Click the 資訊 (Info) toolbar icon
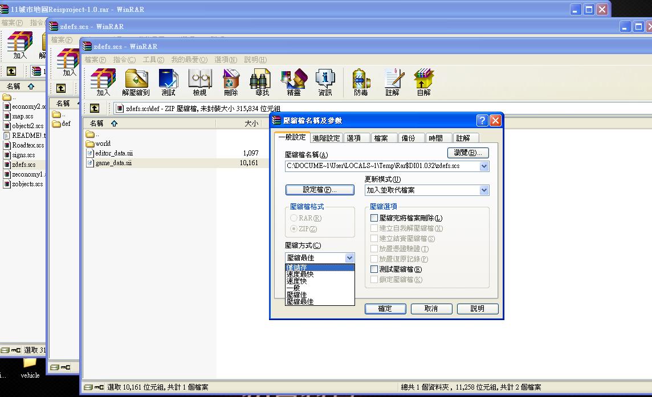This screenshot has height=397, width=652. (325, 83)
